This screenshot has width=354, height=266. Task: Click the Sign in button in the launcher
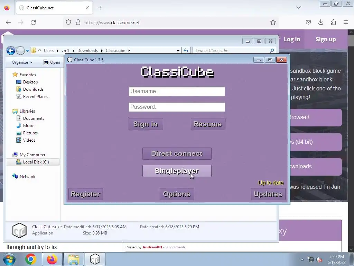point(146,124)
